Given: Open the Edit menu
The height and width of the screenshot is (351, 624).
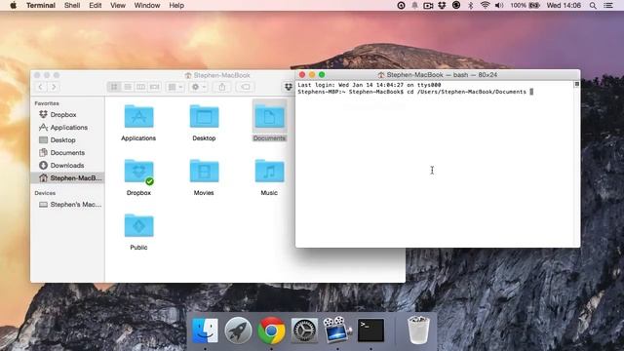Looking at the screenshot, I should 96,5.
